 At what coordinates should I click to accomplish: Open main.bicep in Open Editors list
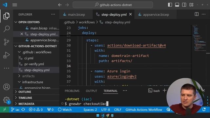pos(36,28)
